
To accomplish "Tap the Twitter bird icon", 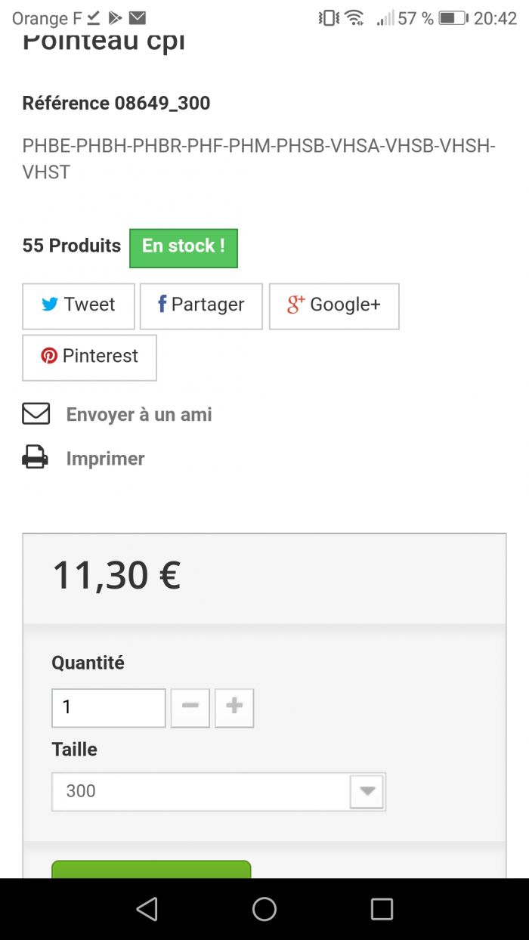I will click(50, 305).
